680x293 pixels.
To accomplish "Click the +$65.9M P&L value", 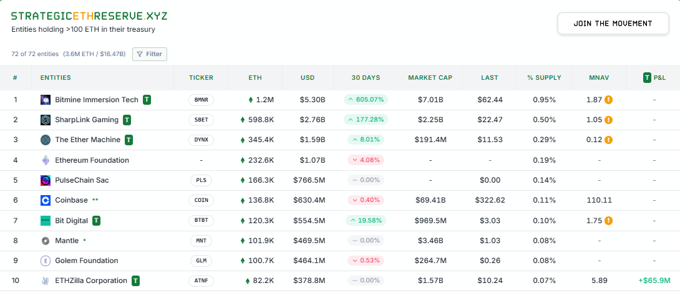I will [x=654, y=281].
